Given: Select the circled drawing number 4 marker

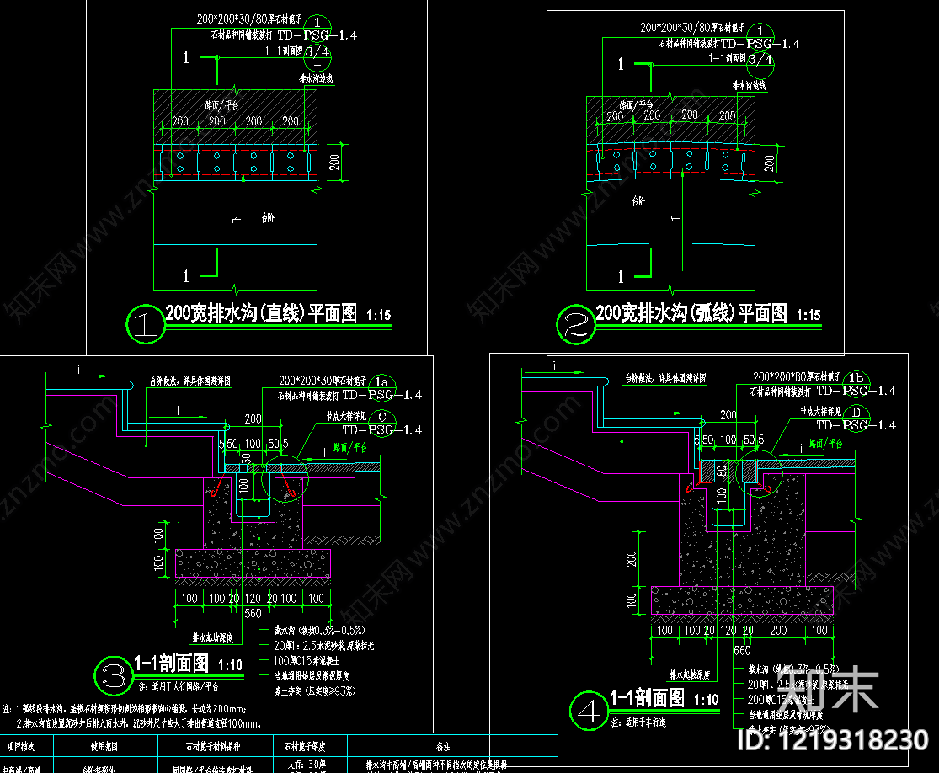Looking at the screenshot, I should (589, 712).
